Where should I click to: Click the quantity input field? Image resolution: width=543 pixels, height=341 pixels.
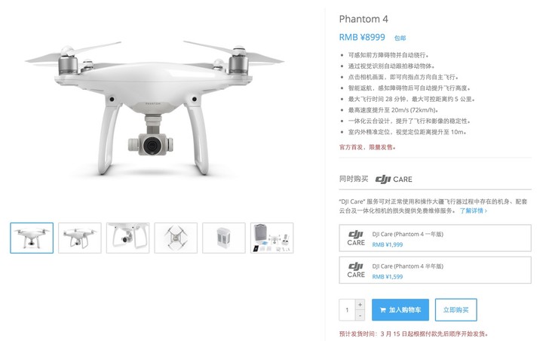pyautogui.click(x=348, y=310)
